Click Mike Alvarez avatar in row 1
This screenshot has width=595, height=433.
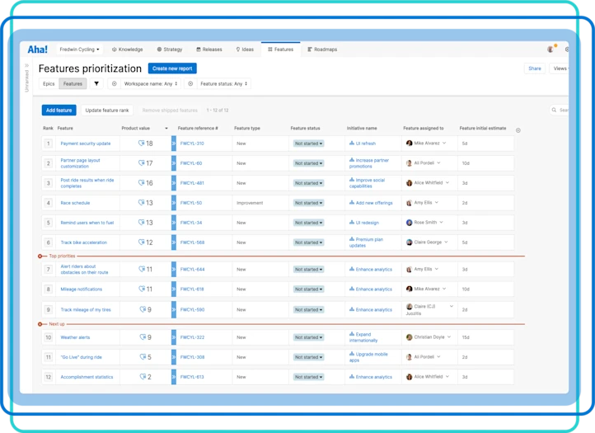(x=409, y=144)
